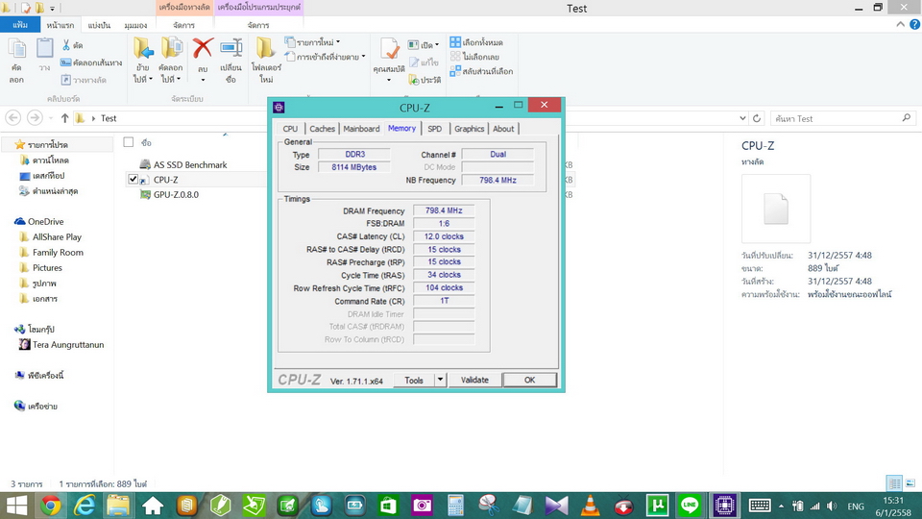Open the Graphics tab in CPU-Z
The width and height of the screenshot is (922, 519).
(x=469, y=129)
